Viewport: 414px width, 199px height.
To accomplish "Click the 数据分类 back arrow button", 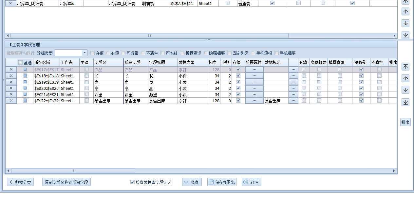I will pyautogui.click(x=20, y=182).
